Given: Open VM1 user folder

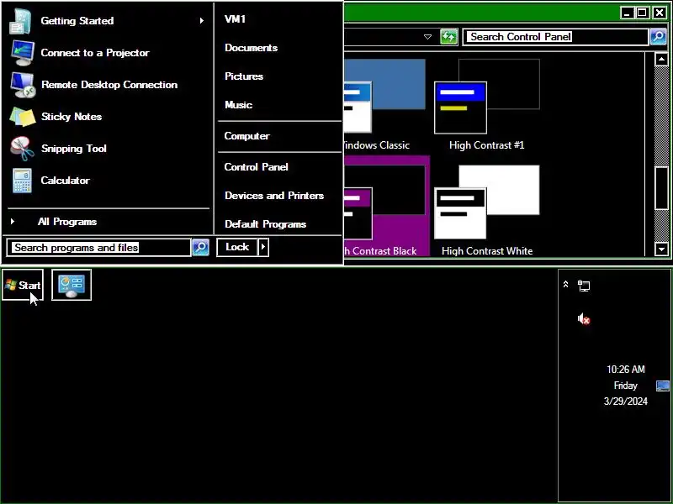Looking at the screenshot, I should coord(236,18).
